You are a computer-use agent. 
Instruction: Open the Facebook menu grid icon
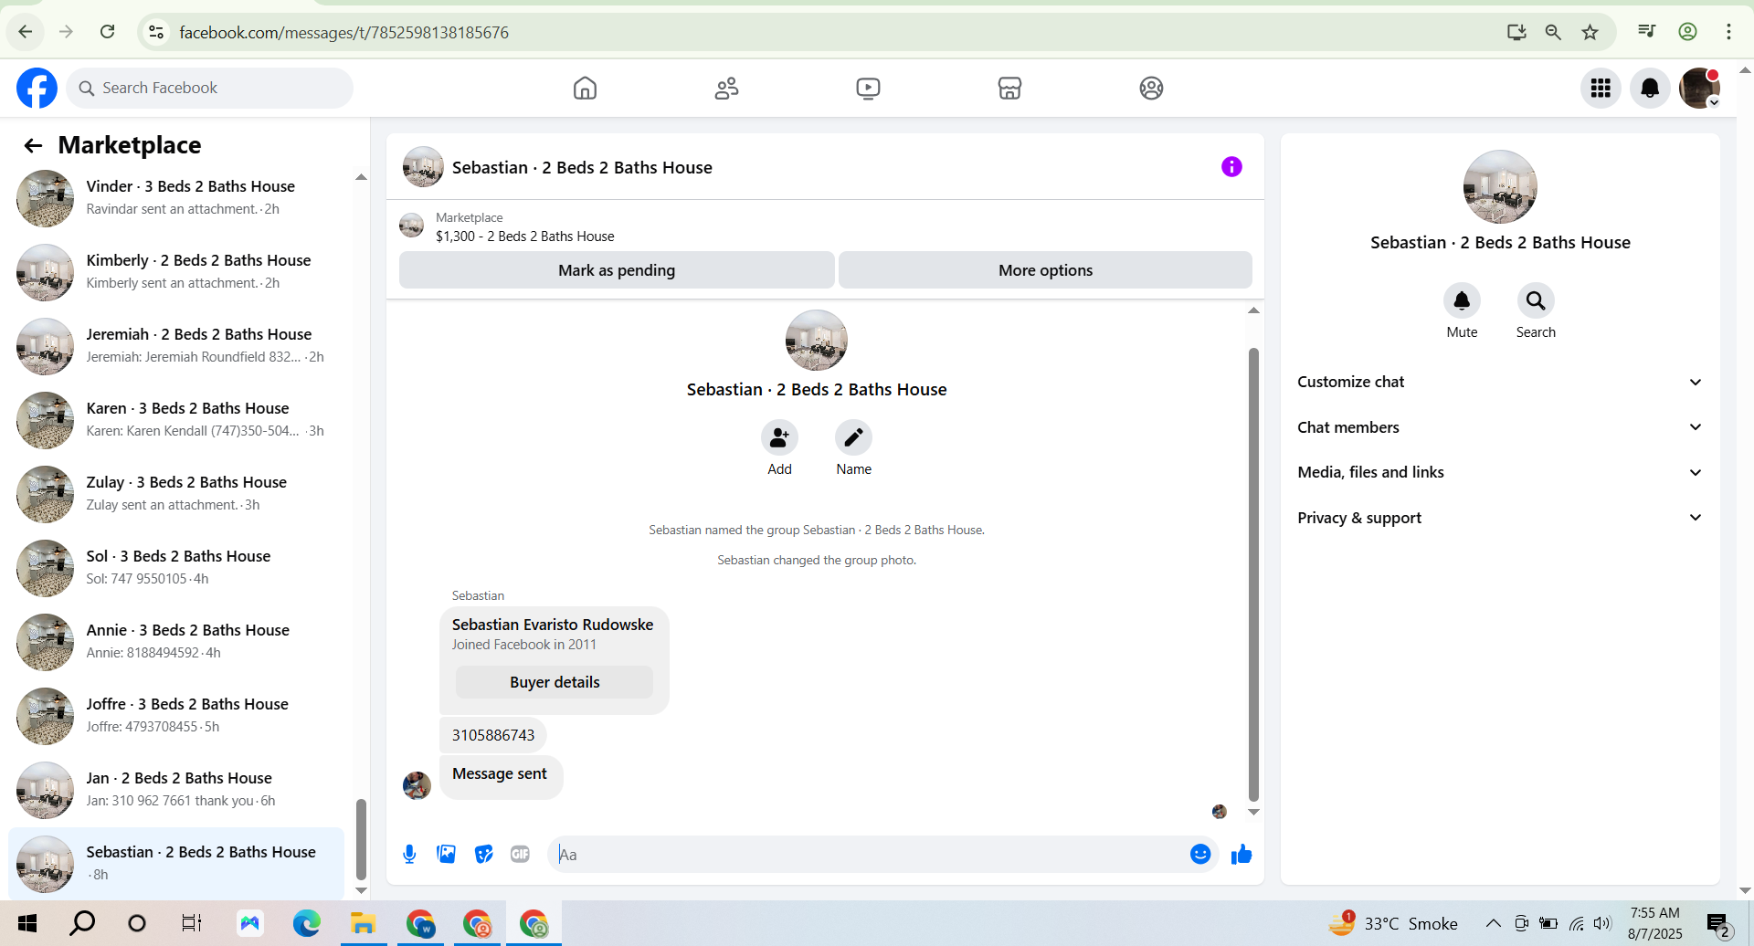tap(1601, 88)
